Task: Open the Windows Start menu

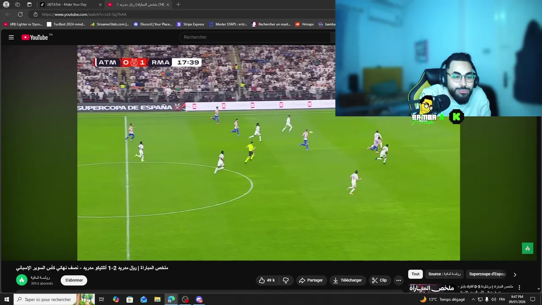Action: [x=6, y=299]
